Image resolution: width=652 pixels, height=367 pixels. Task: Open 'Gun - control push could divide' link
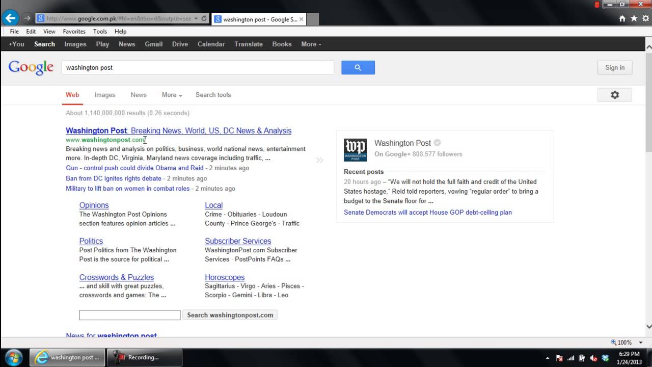(x=134, y=168)
